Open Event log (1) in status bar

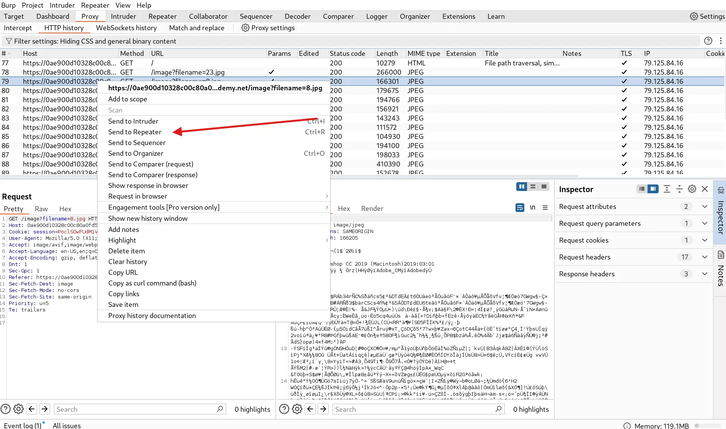pos(23,426)
